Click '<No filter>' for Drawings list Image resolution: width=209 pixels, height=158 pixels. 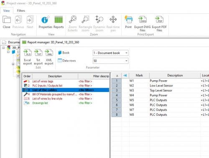(85, 103)
